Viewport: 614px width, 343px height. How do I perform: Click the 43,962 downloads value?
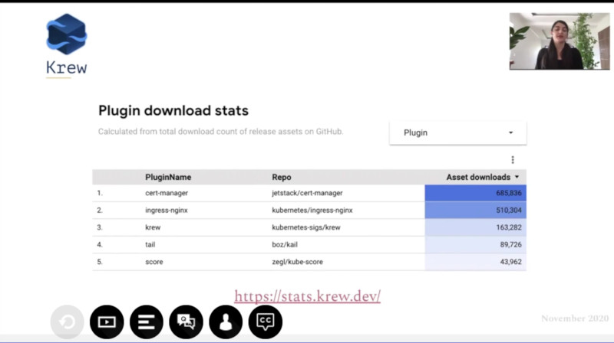[x=510, y=262]
